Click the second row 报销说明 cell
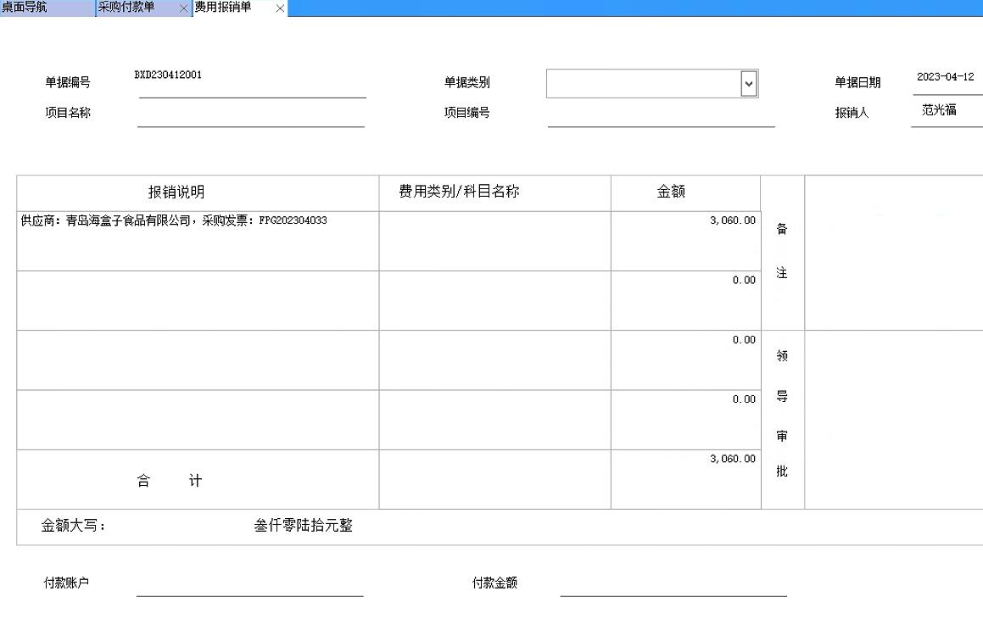This screenshot has height=619, width=983. click(197, 300)
